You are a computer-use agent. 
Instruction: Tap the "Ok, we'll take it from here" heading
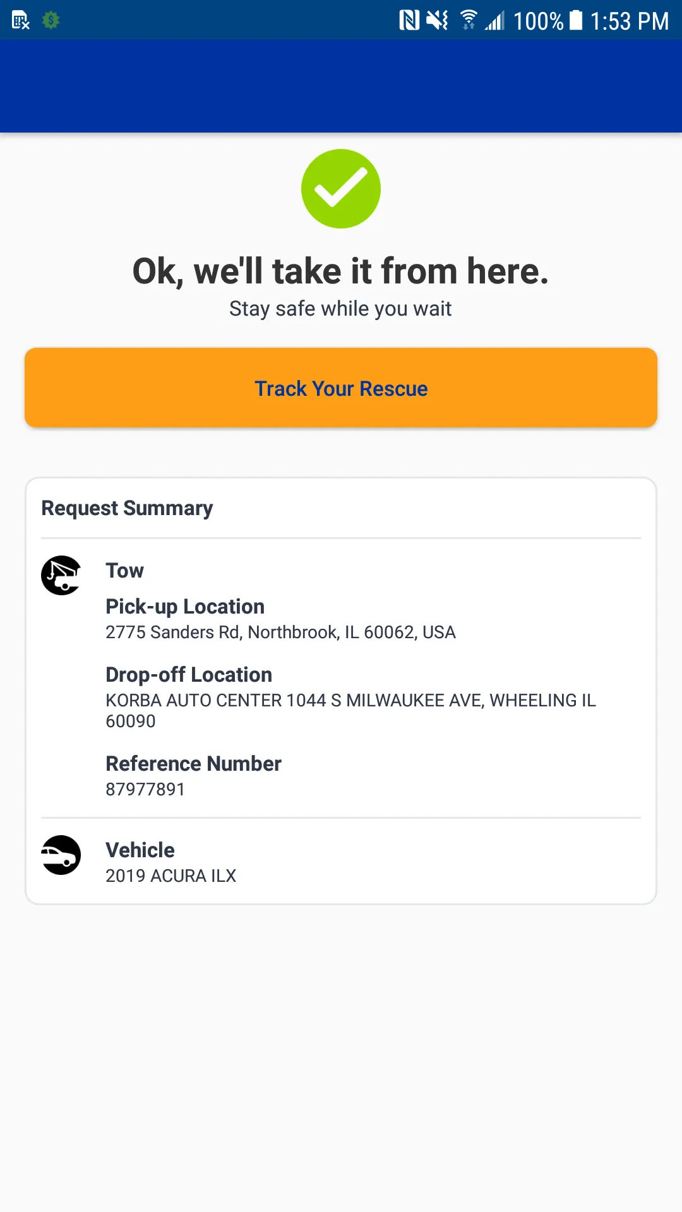(x=341, y=271)
